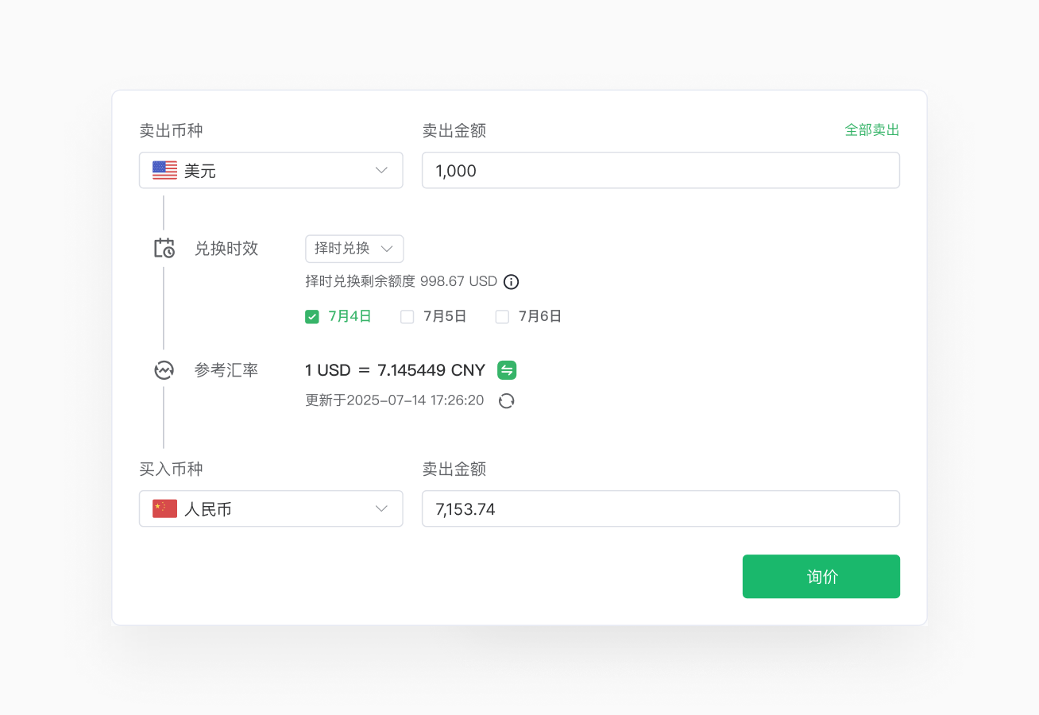The width and height of the screenshot is (1039, 715).
Task: Refresh the reference exchange rate
Action: (x=506, y=401)
